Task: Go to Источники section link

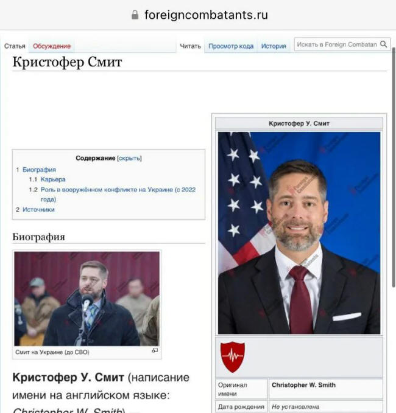Action: point(38,210)
